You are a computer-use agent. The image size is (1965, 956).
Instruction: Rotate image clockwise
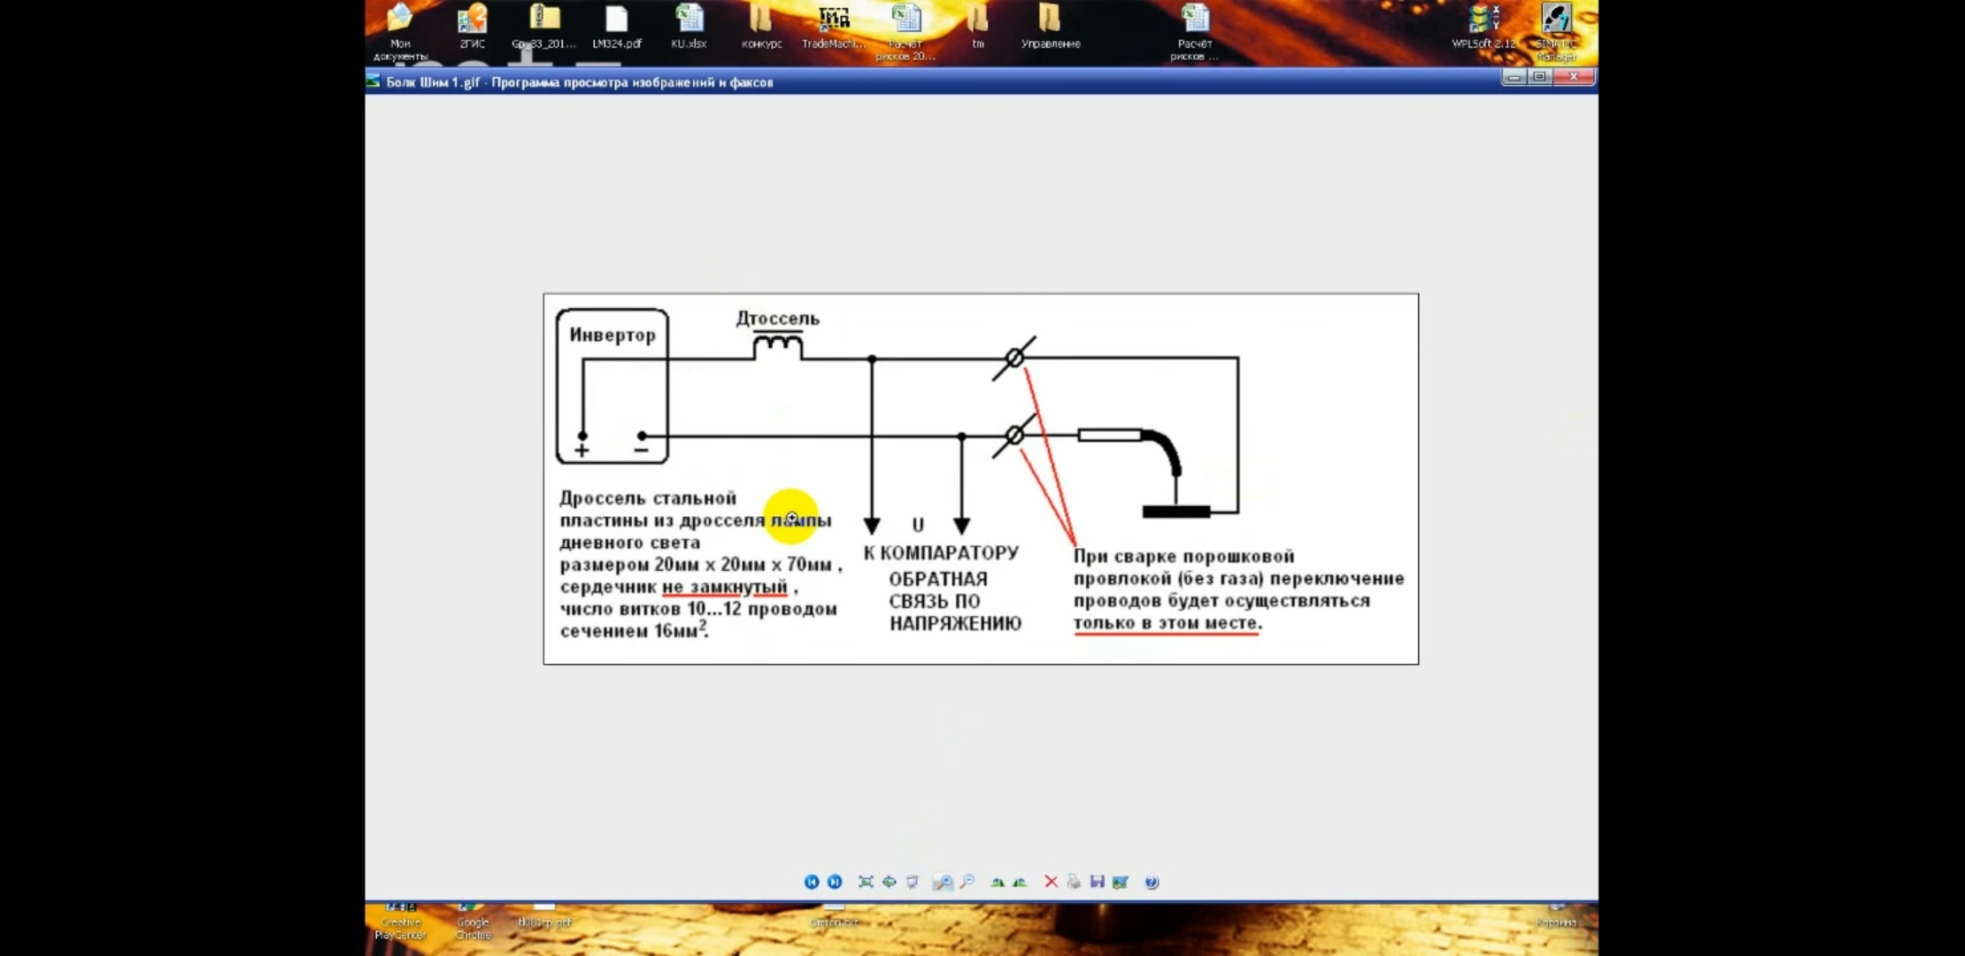(997, 882)
